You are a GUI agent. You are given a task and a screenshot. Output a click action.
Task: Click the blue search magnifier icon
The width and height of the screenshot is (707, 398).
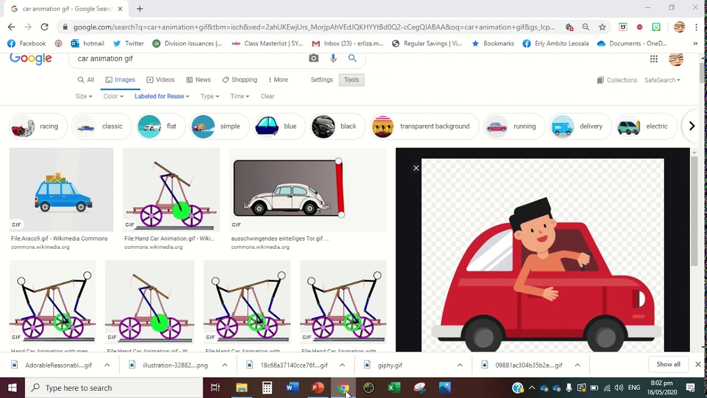point(352,59)
